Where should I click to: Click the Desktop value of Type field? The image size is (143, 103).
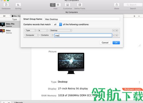point(63,82)
